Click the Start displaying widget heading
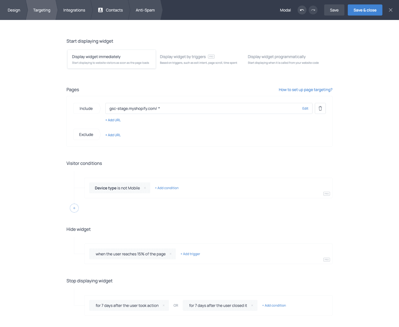399x327 pixels. tap(90, 41)
